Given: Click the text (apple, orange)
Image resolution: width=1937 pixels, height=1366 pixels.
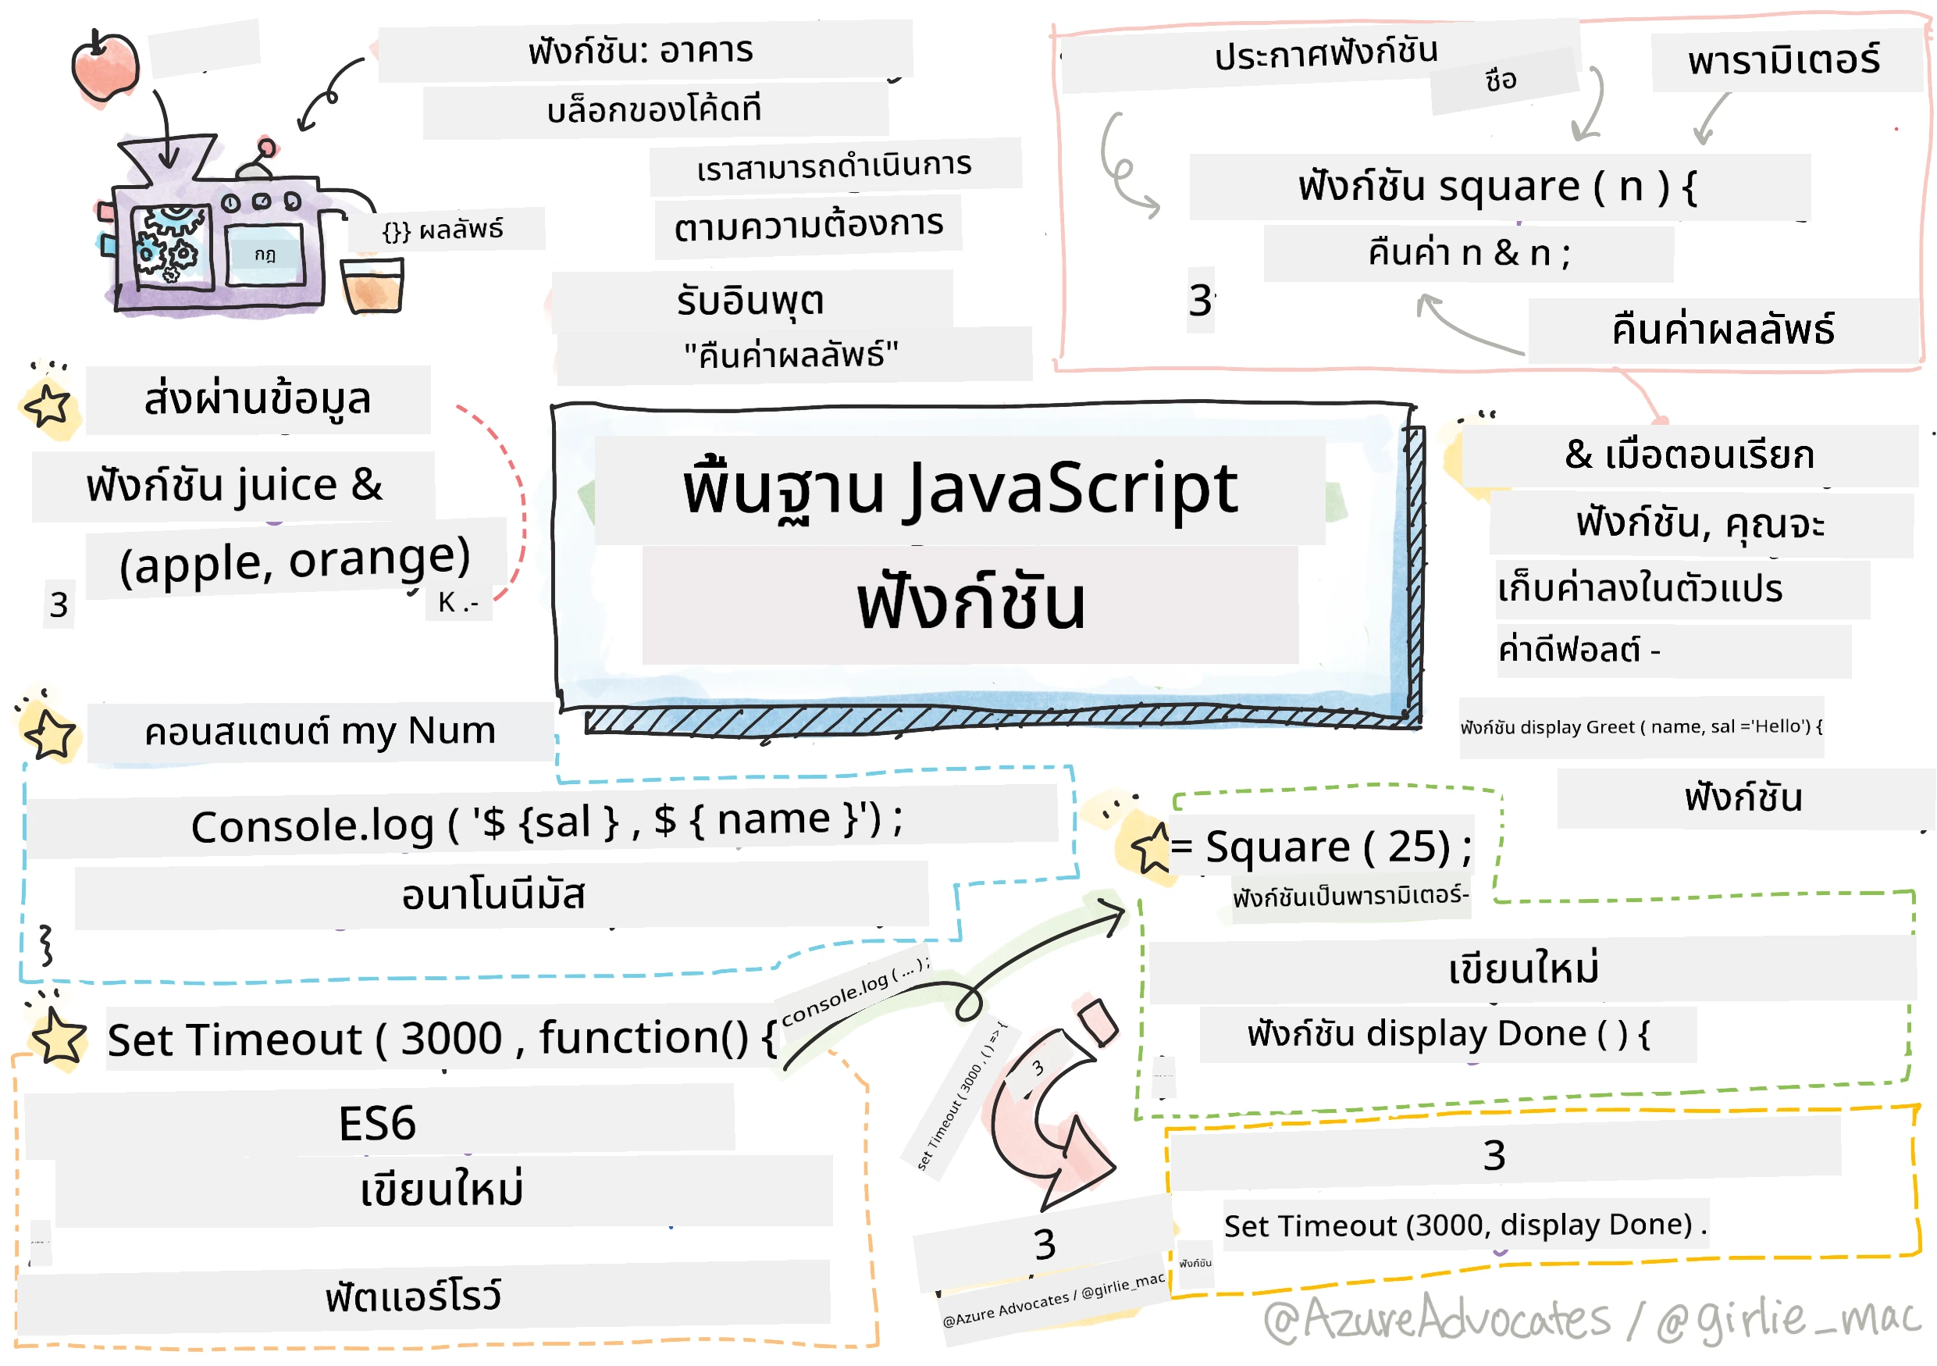Looking at the screenshot, I should click(x=295, y=560).
